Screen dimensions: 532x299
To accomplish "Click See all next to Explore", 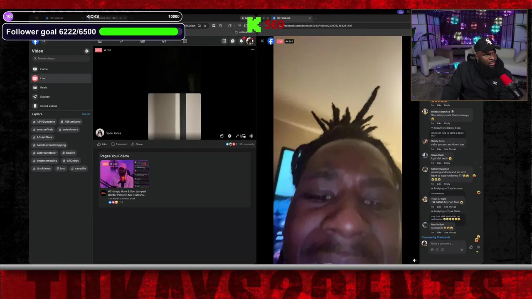I will pos(86,114).
